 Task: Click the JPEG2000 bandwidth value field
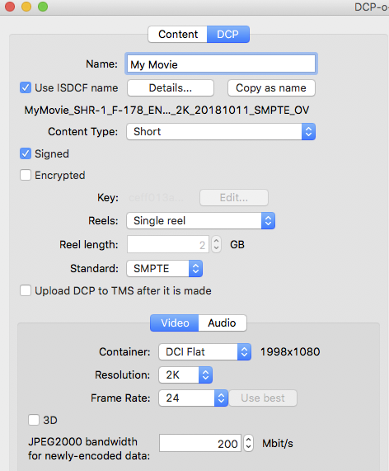pos(200,443)
